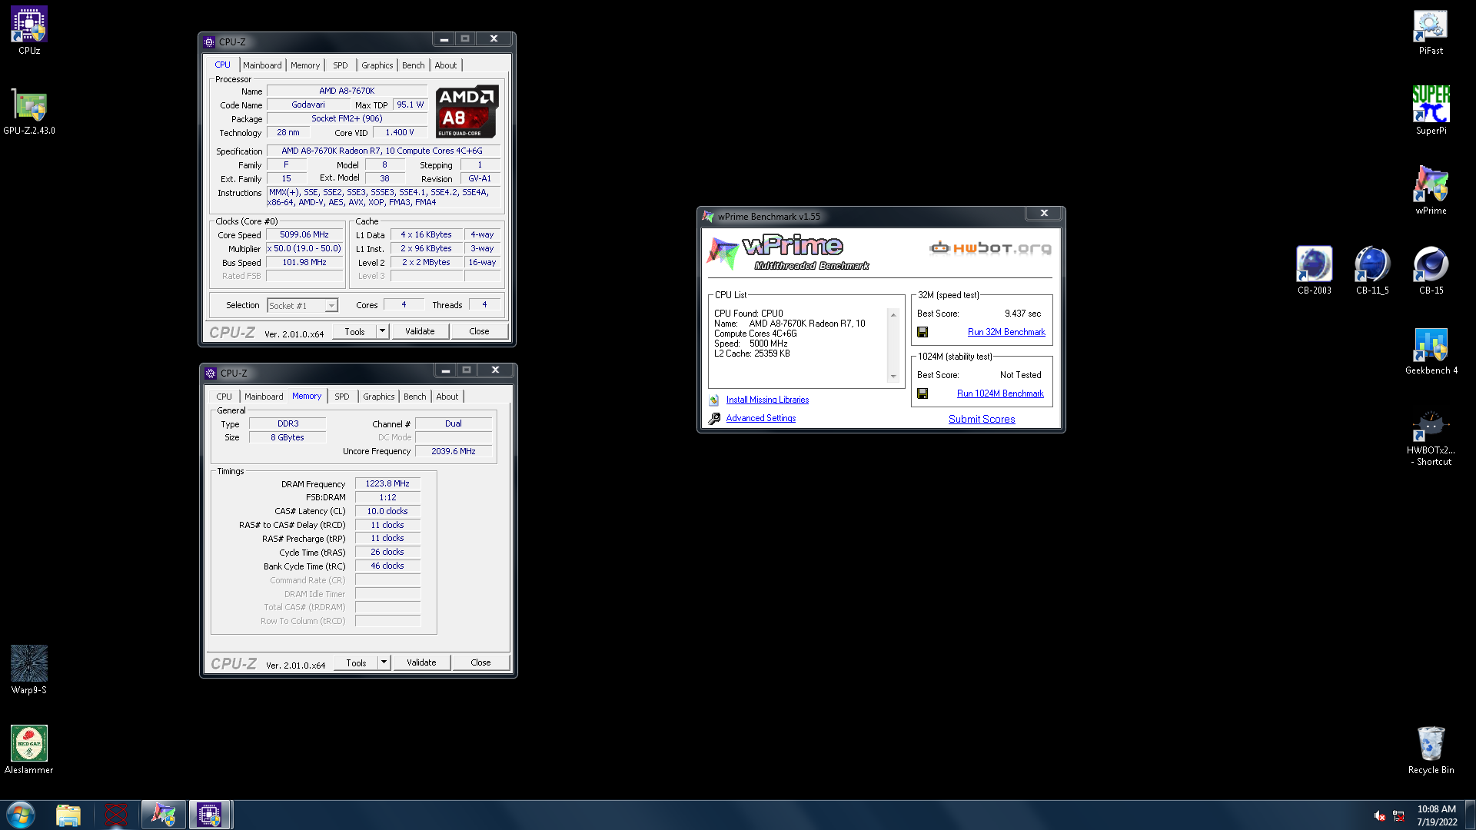The image size is (1476, 830).
Task: Click Close button in top CPU-Z
Action: [479, 331]
